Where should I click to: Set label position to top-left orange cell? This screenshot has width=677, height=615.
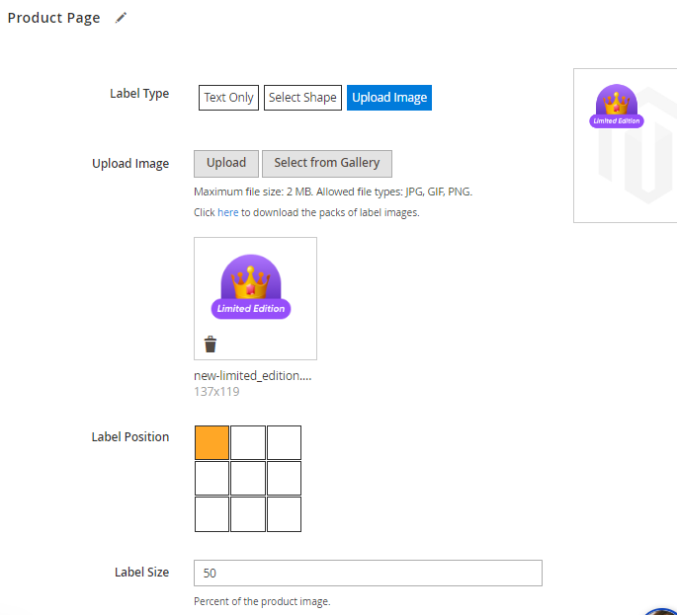click(x=212, y=442)
